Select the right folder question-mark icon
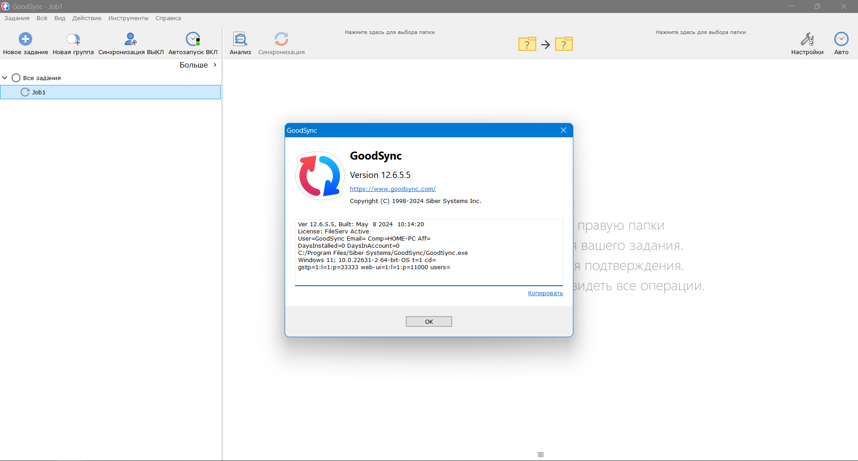This screenshot has height=461, width=858. click(564, 44)
